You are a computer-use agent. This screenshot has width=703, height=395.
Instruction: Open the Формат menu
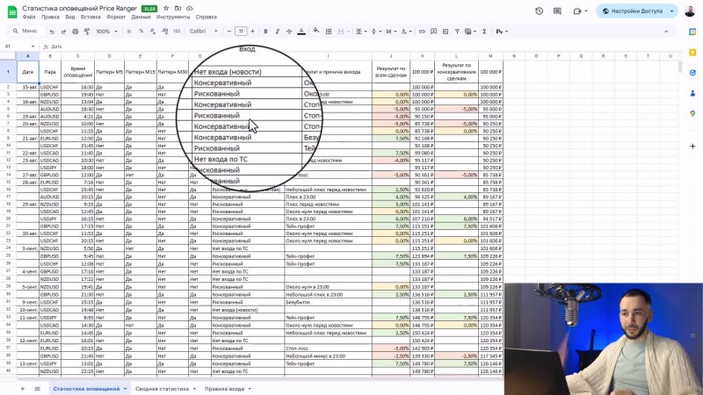(x=116, y=17)
